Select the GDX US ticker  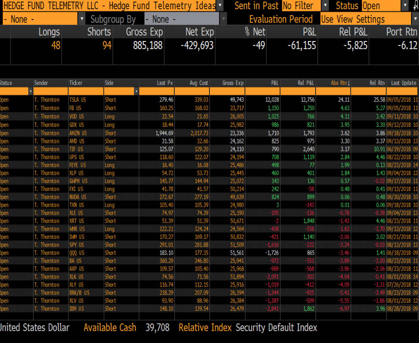tap(77, 125)
